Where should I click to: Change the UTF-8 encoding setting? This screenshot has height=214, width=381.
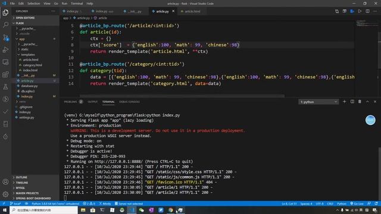coord(320,203)
